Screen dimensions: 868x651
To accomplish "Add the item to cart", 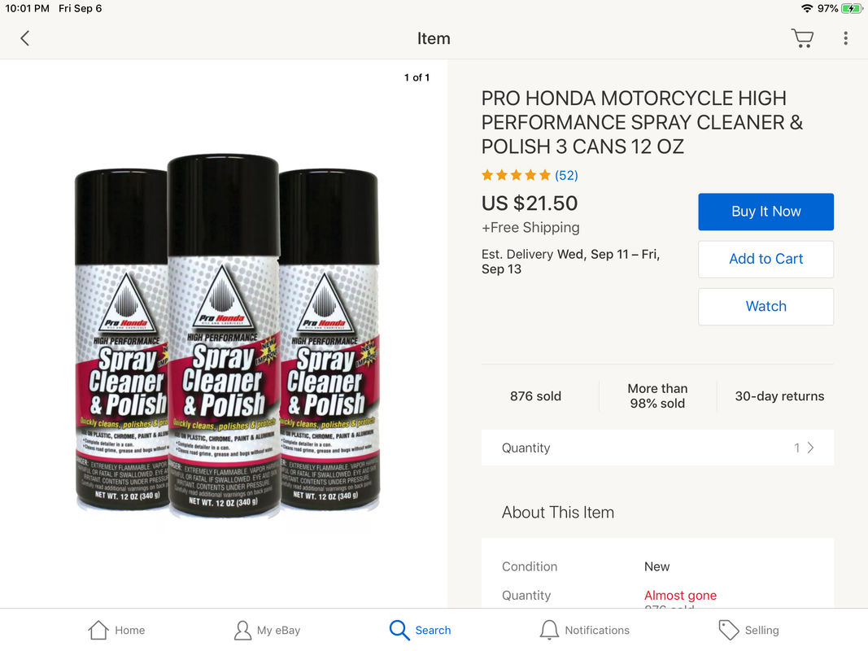I will (x=765, y=259).
